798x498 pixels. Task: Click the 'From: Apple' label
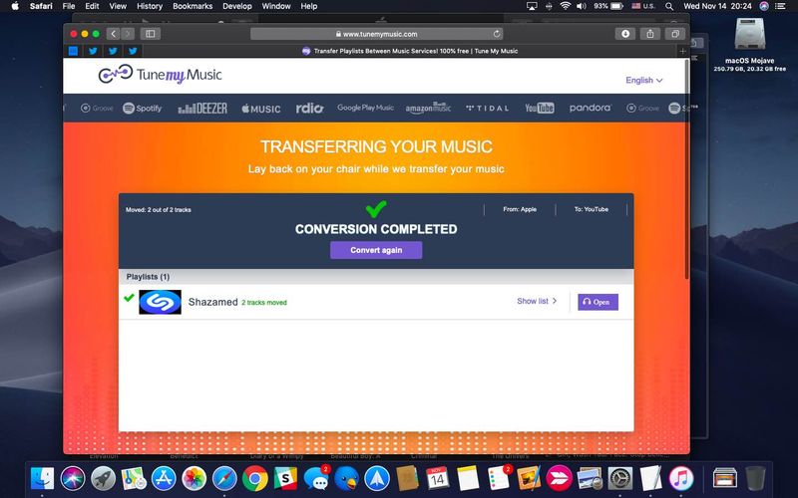[520, 209]
